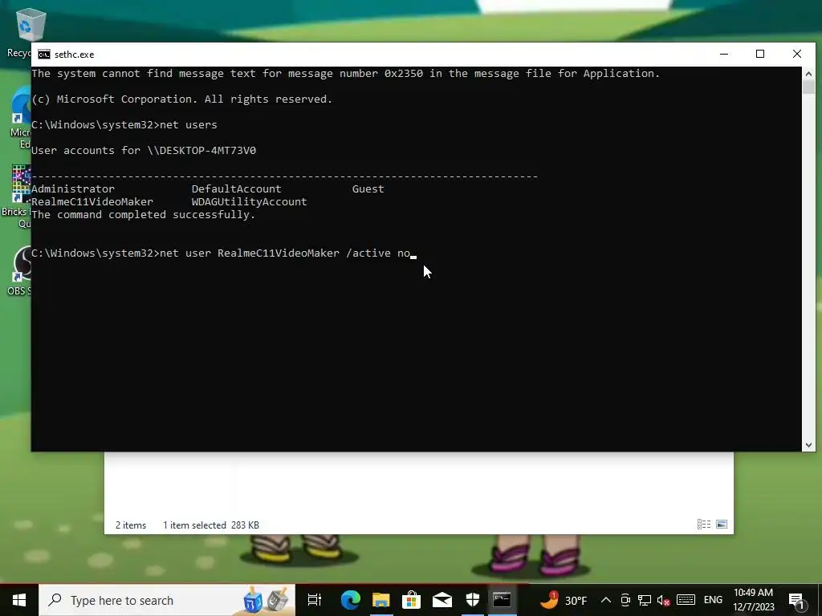Switch File Explorer to large icons view
Viewport: 822px width, 616px height.
(x=722, y=525)
